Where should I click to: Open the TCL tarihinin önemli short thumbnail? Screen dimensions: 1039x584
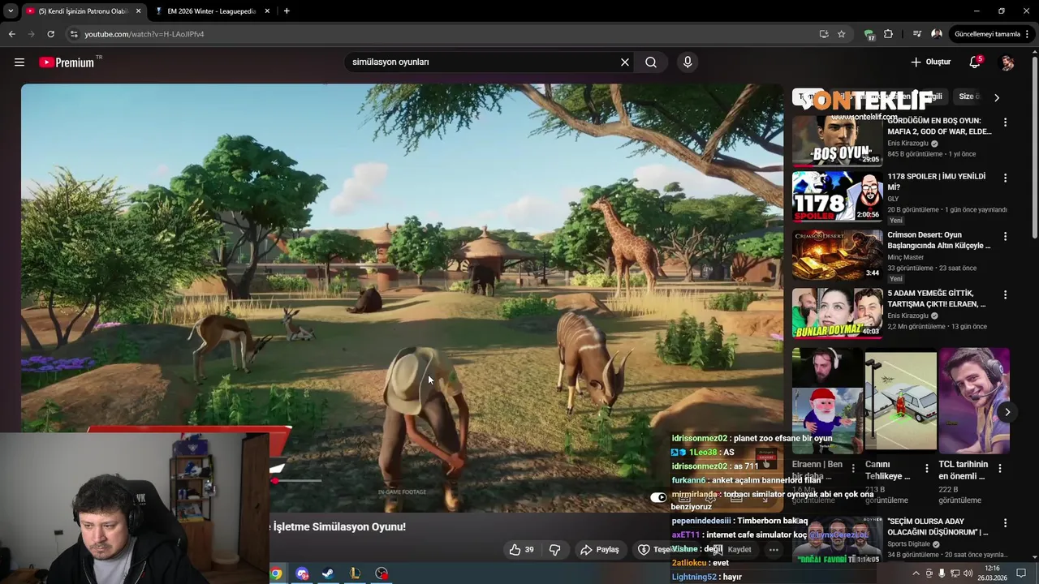pyautogui.click(x=974, y=401)
